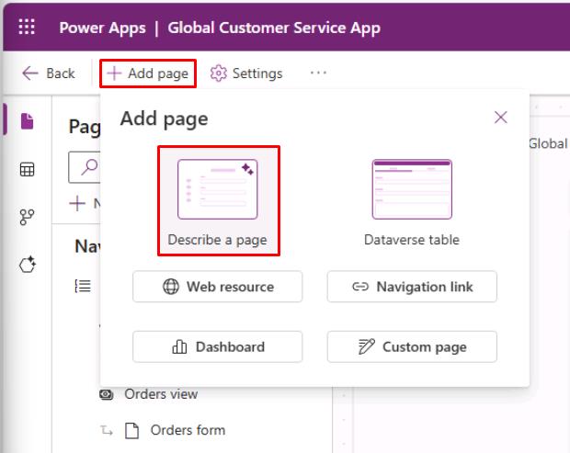Choose the Describe a page tile
This screenshot has width=570, height=453.
tap(219, 201)
